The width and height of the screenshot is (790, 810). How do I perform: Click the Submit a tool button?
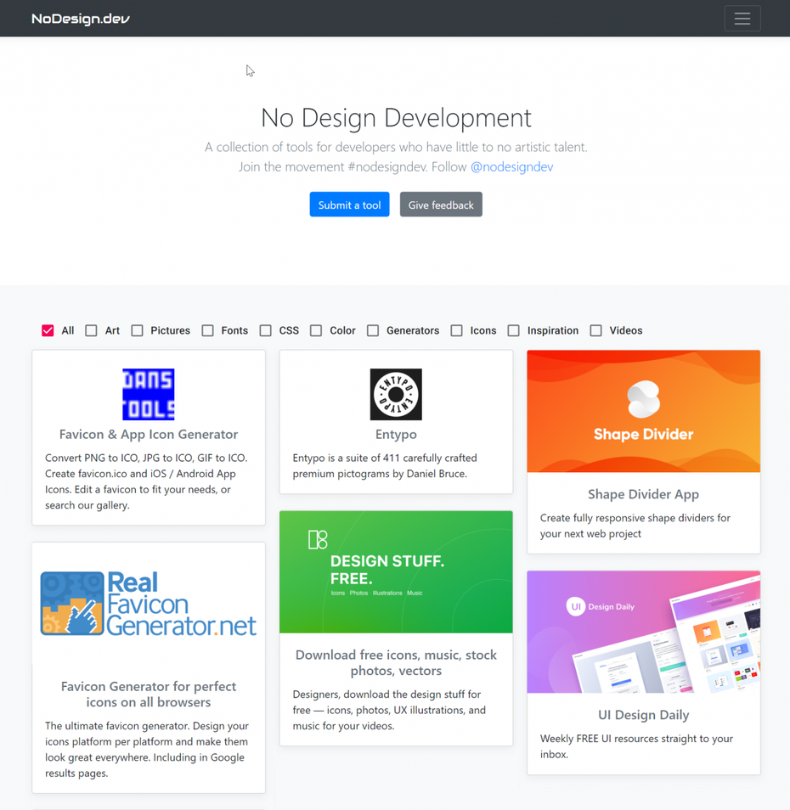pyautogui.click(x=349, y=205)
